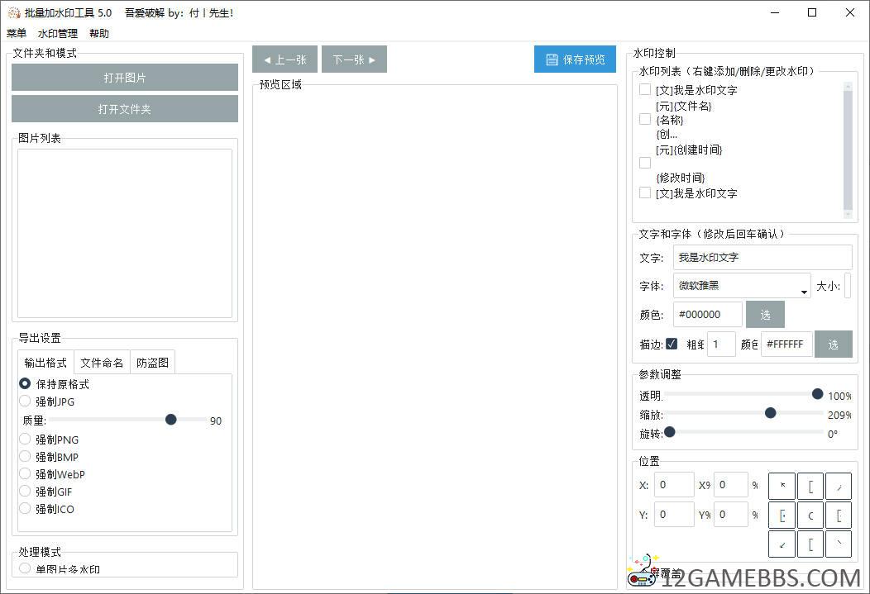Click the top-center position anchor button
Image resolution: width=870 pixels, height=594 pixels.
(810, 486)
